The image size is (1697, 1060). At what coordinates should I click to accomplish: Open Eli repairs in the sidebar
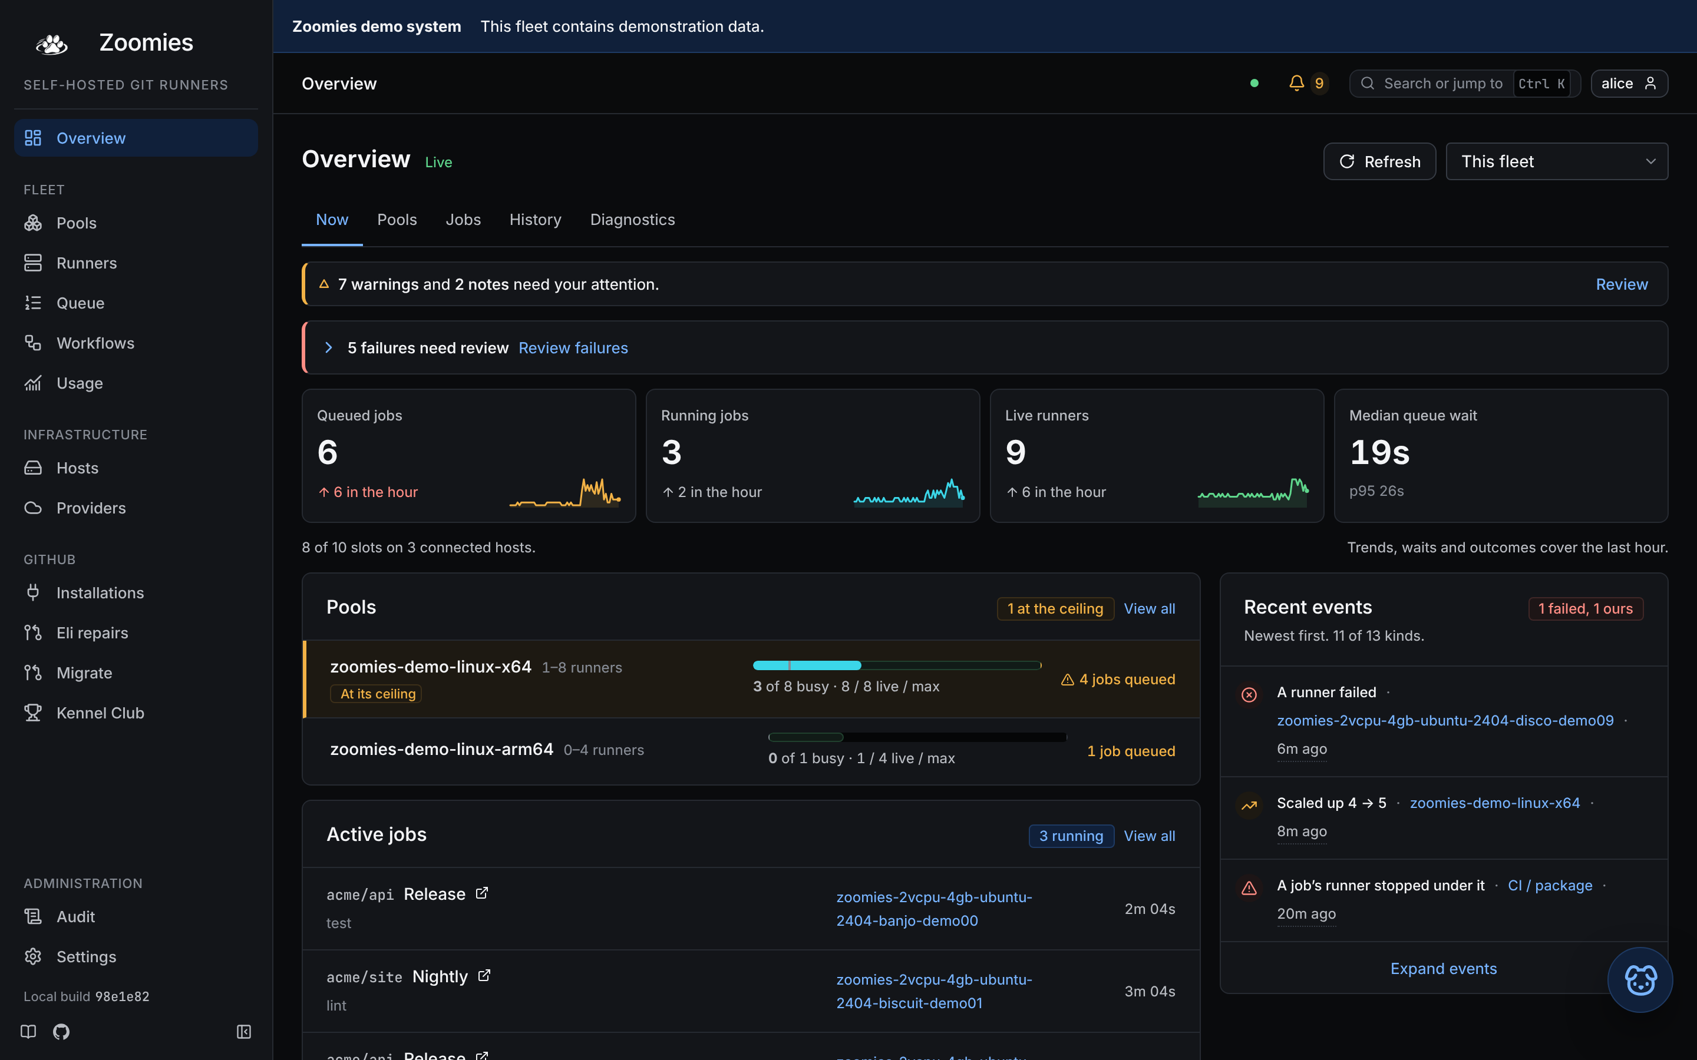point(136,632)
